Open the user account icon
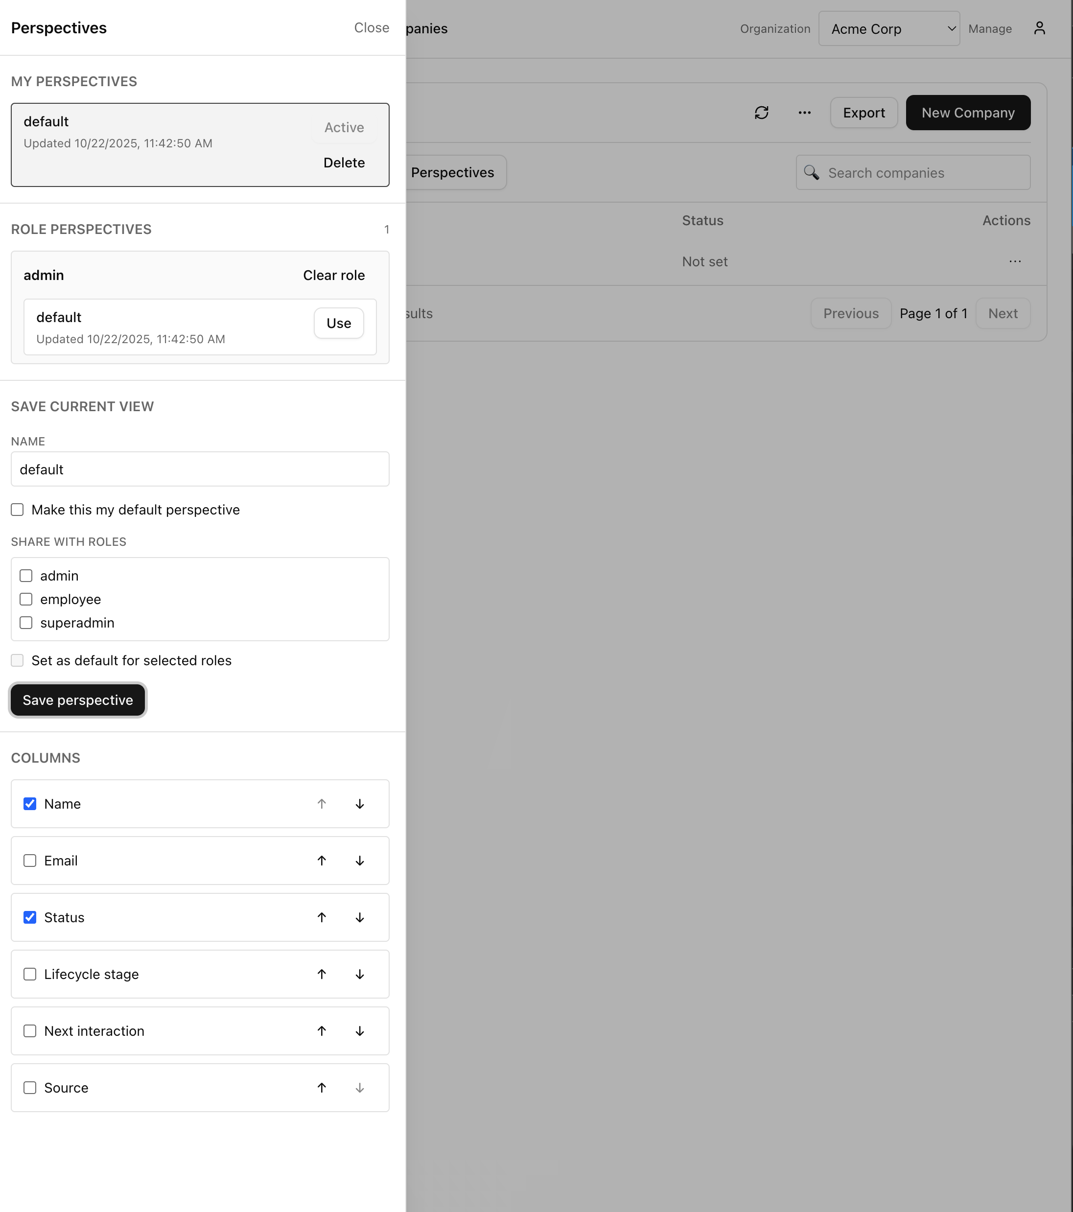Image resolution: width=1073 pixels, height=1212 pixels. point(1039,28)
